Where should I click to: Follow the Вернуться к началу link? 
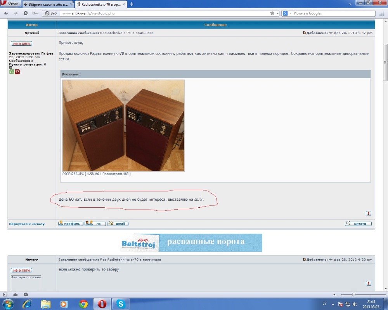click(x=27, y=224)
